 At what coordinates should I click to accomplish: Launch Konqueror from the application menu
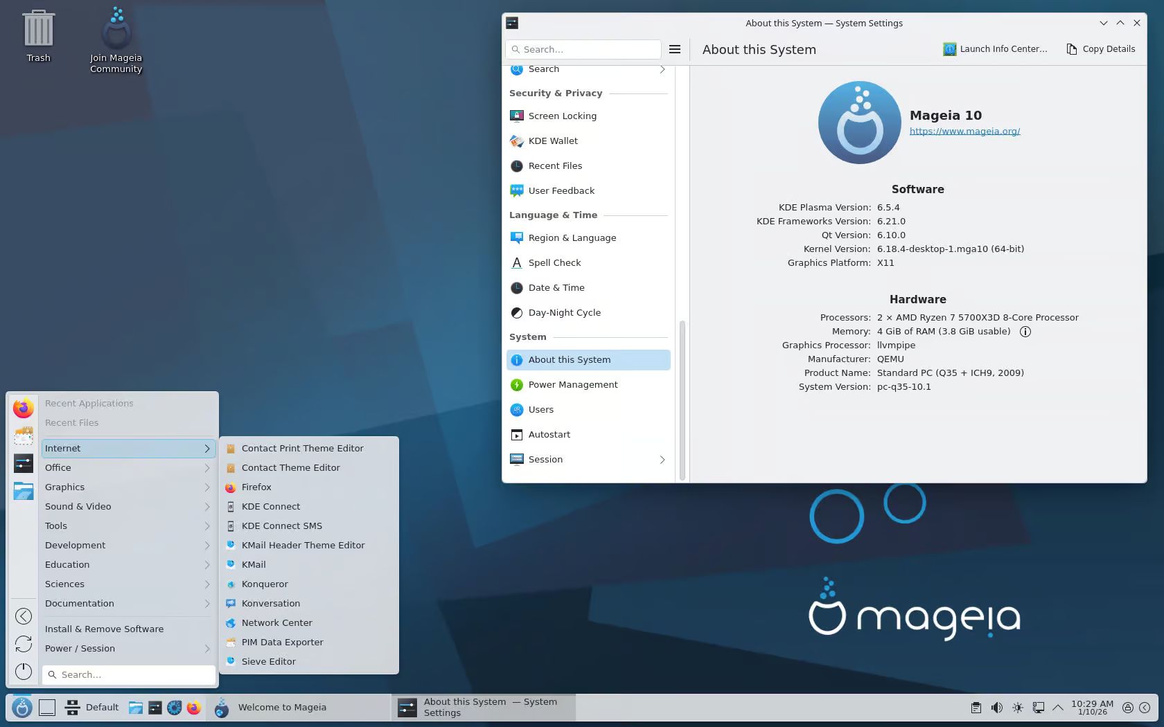click(x=265, y=584)
